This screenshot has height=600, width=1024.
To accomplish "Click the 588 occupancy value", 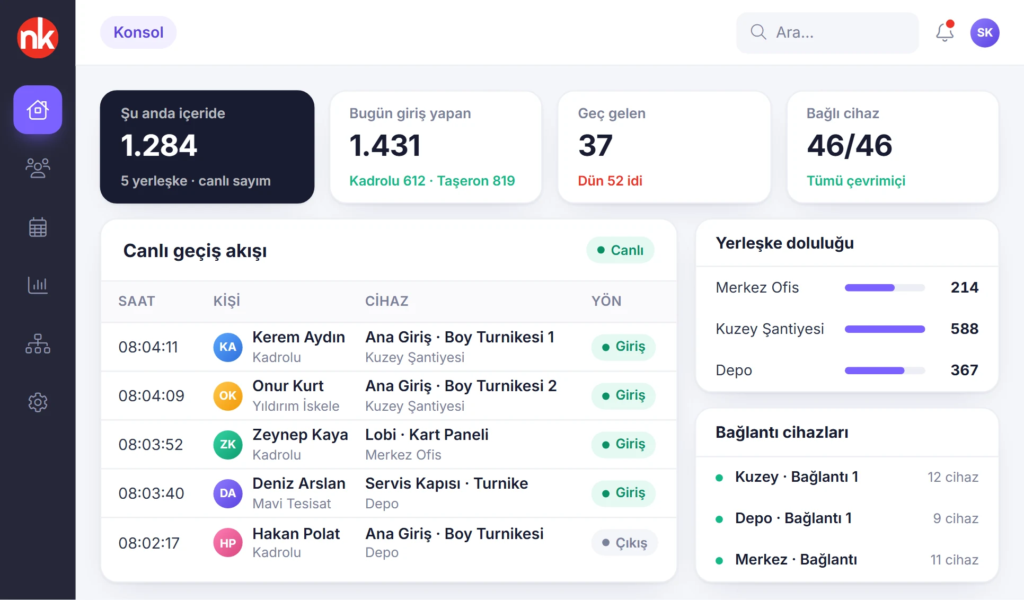I will pyautogui.click(x=965, y=329).
